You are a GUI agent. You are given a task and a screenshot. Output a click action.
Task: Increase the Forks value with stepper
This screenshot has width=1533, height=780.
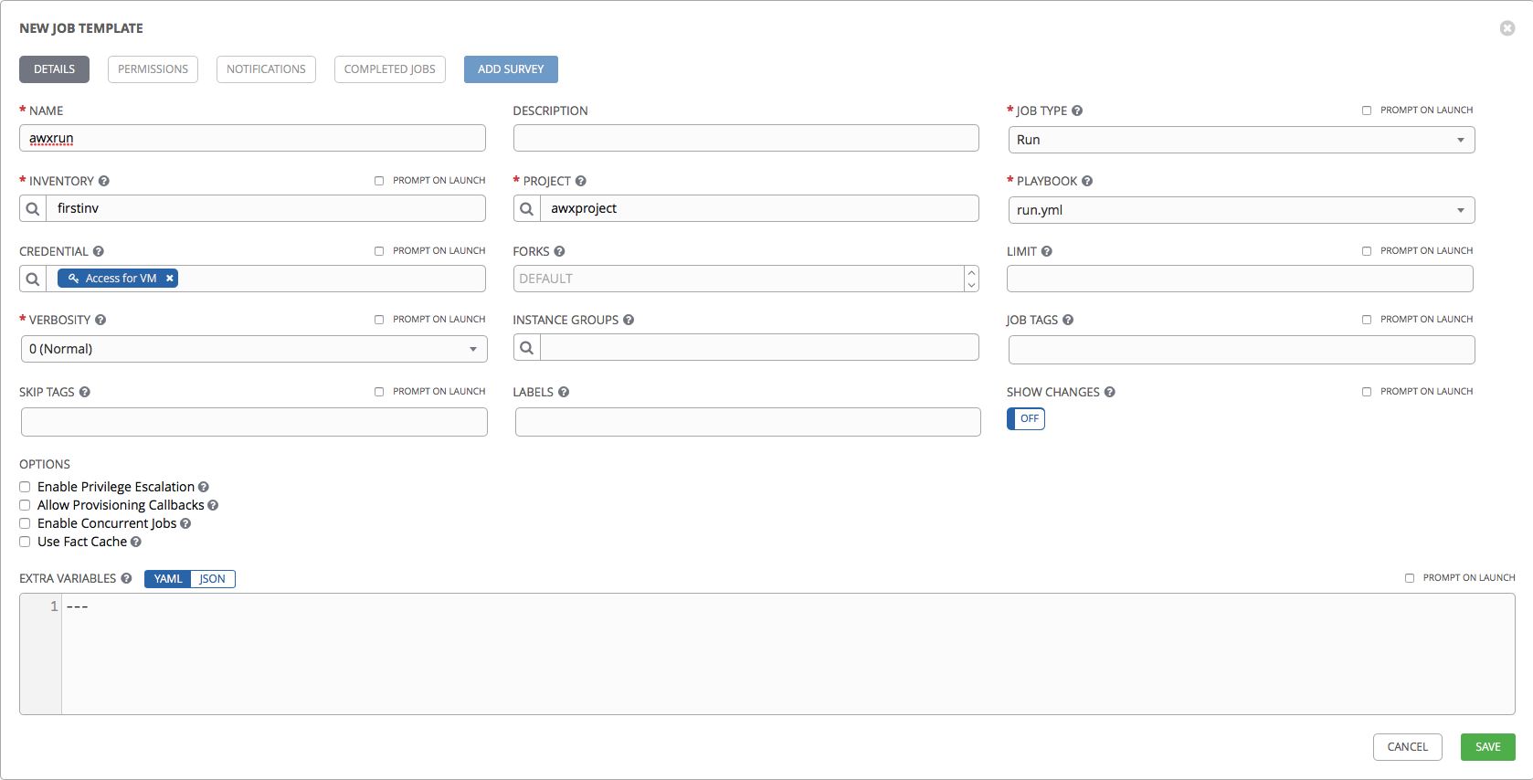pyautogui.click(x=972, y=272)
